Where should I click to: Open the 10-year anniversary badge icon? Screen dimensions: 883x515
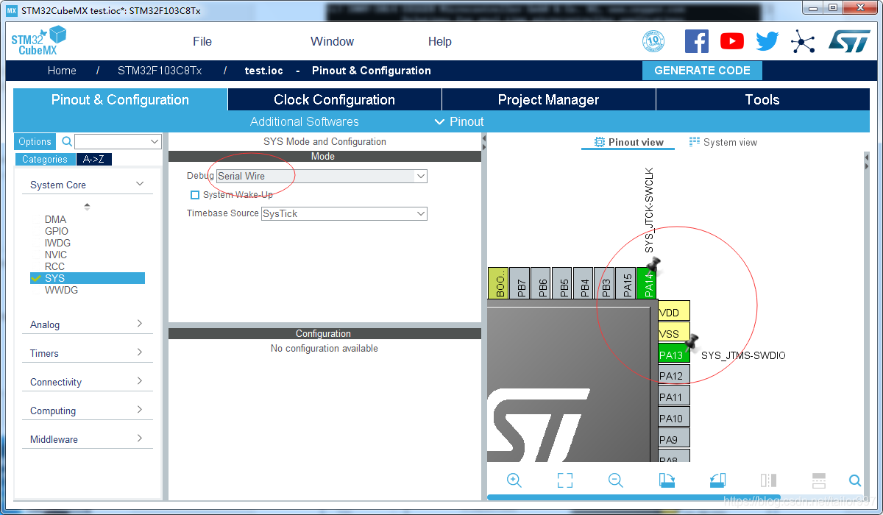[653, 41]
